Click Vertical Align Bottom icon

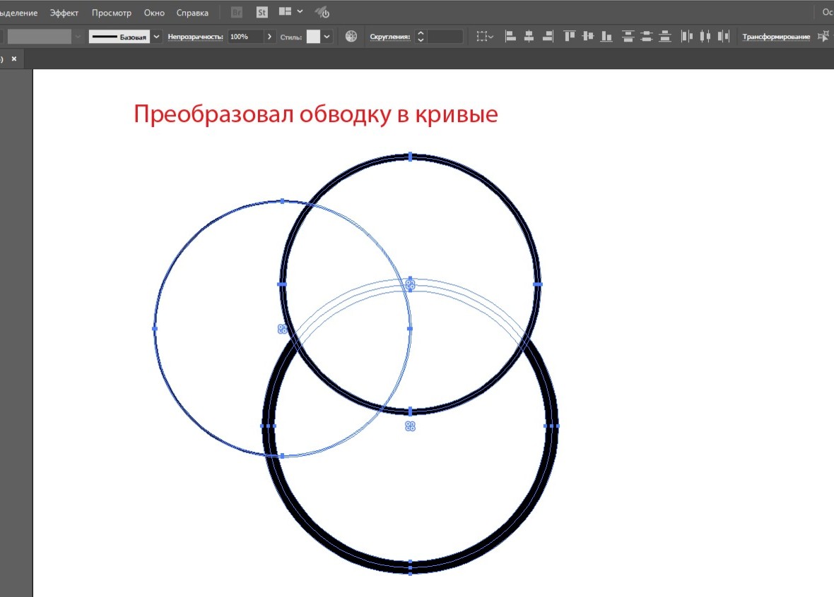coord(606,36)
